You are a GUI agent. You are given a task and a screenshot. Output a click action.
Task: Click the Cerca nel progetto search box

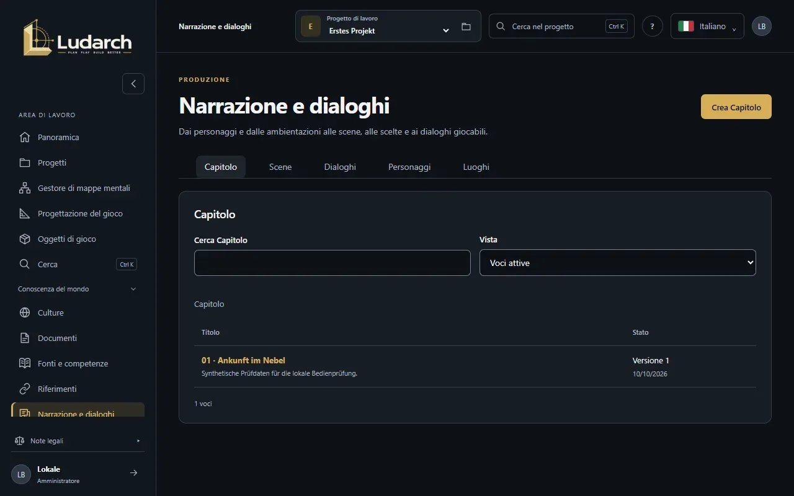[x=561, y=26]
